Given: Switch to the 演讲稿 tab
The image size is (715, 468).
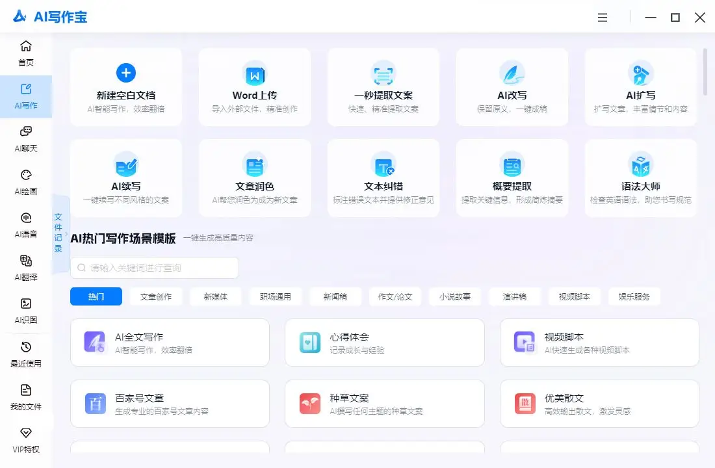Looking at the screenshot, I should pyautogui.click(x=514, y=296).
